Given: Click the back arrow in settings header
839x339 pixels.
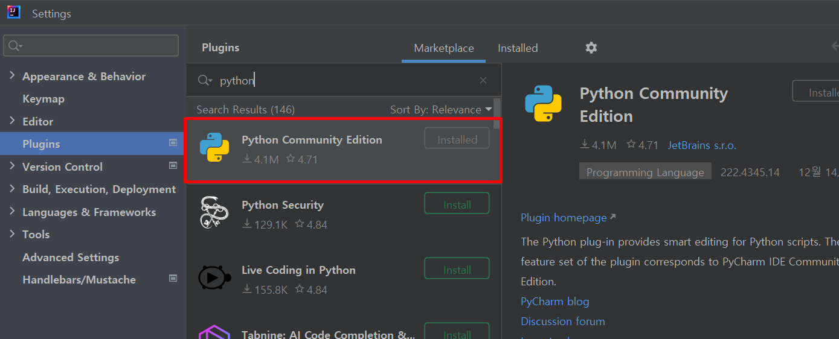Looking at the screenshot, I should 835,46.
